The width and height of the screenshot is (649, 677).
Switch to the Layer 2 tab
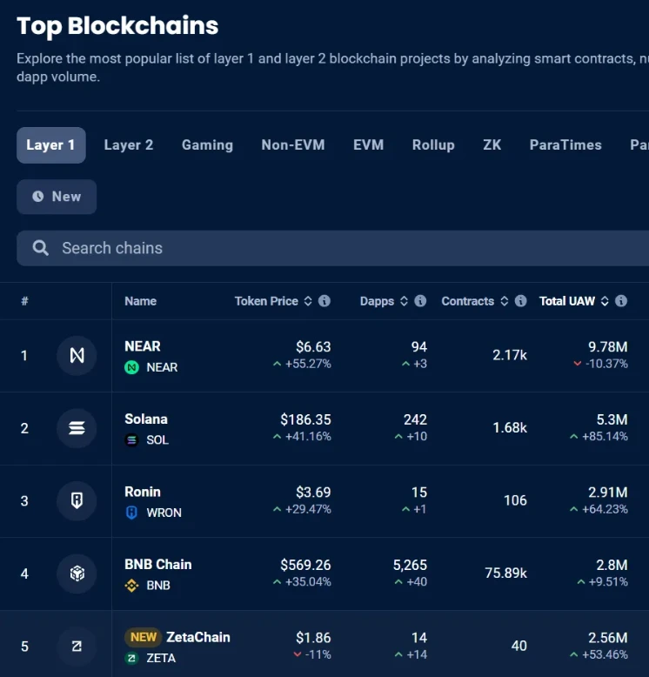[x=129, y=145]
